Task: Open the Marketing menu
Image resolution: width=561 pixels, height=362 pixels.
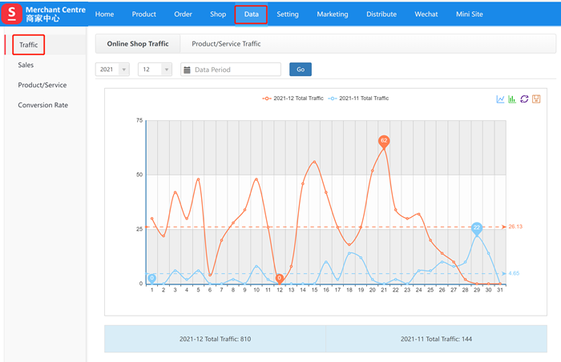Action: pyautogui.click(x=333, y=14)
